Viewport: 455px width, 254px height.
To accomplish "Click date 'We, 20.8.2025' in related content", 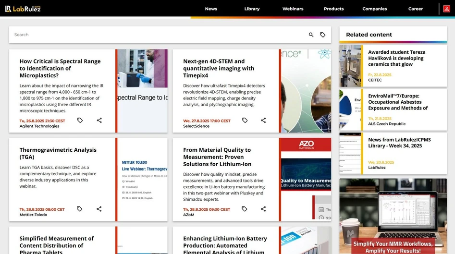I will click(x=381, y=162).
